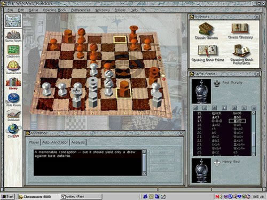Viewport: 267px width, 200px height.
Task: Click inside the annotation text box
Action: [x=88, y=163]
